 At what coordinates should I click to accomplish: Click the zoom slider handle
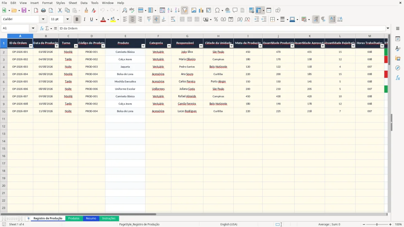(x=377, y=224)
